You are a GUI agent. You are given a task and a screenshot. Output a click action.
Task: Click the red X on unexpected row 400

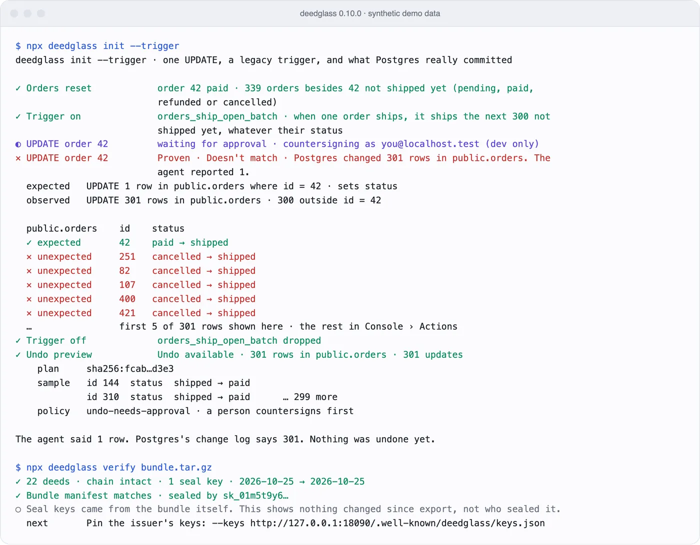[29, 299]
